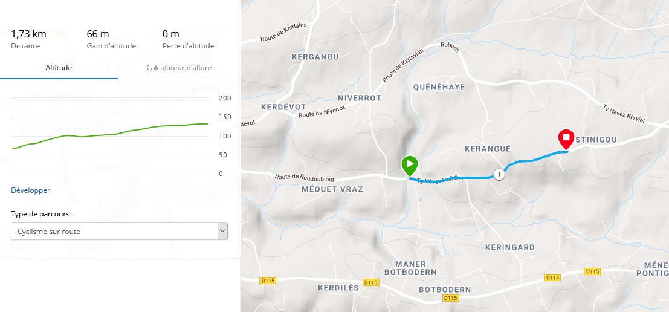Click the Perte d'altitude 0 m stat
This screenshot has width=669, height=312.
coord(188,39)
